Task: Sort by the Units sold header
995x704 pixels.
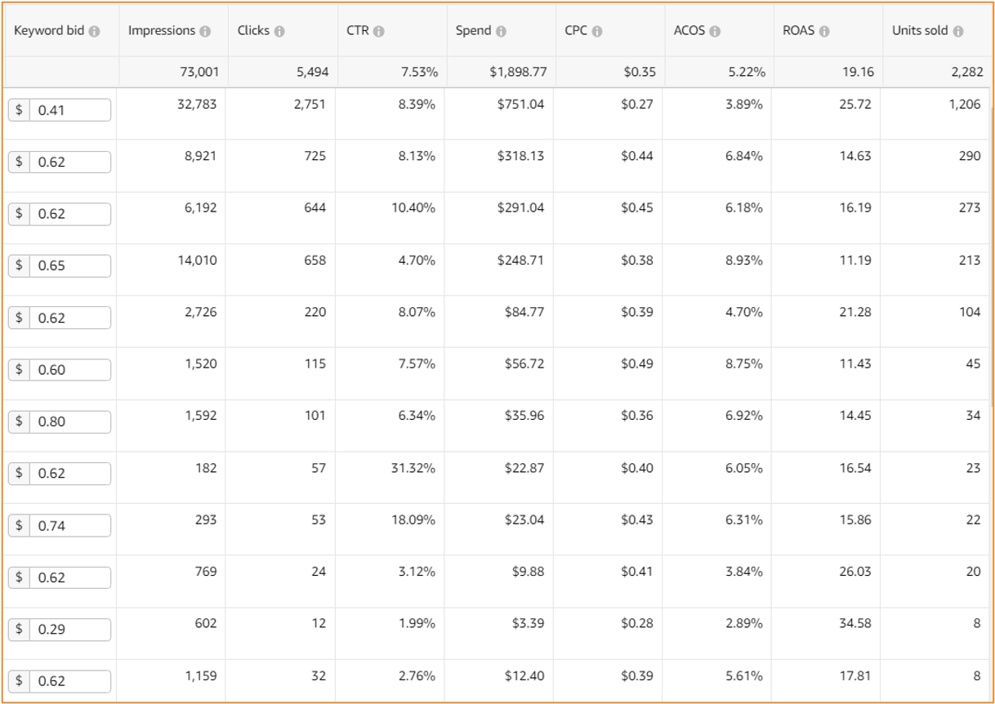Action: tap(921, 30)
